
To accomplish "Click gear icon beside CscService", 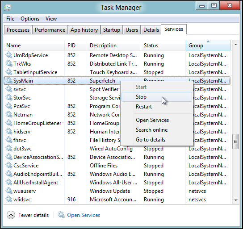I will pyautogui.click(x=9, y=165).
